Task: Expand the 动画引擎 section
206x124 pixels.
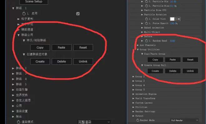Action: 13,90
